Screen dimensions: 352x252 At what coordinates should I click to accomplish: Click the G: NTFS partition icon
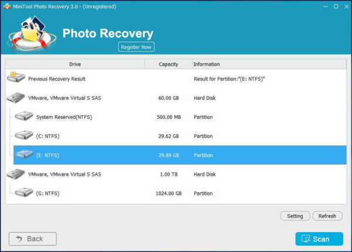point(24,192)
